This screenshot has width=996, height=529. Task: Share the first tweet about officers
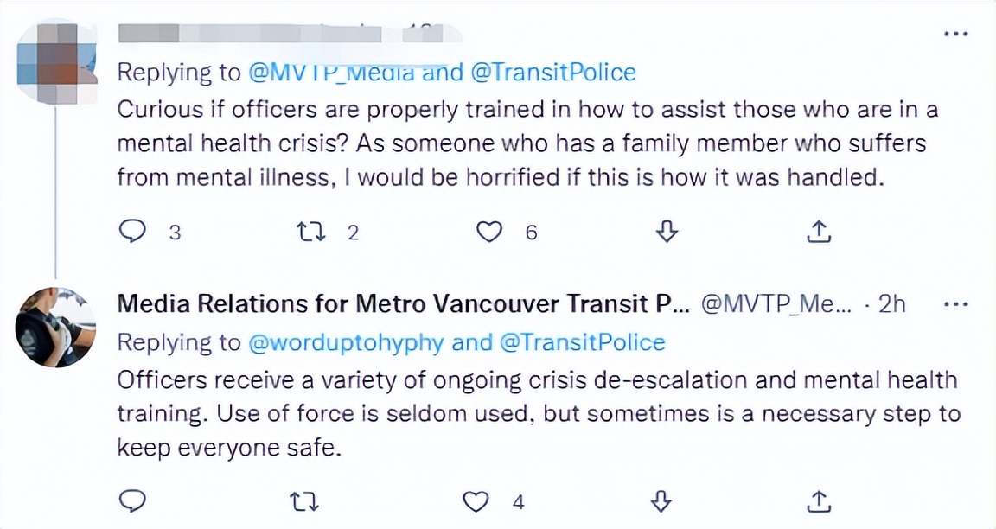pos(819,232)
